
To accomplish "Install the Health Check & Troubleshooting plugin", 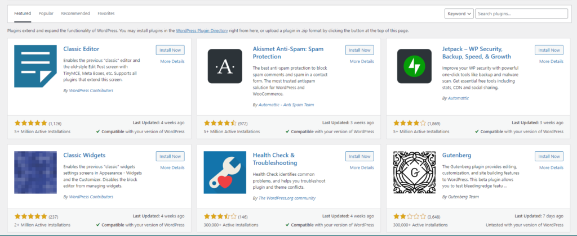I will point(359,156).
